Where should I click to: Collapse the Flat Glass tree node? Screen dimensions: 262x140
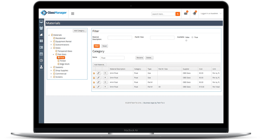tap(53, 54)
